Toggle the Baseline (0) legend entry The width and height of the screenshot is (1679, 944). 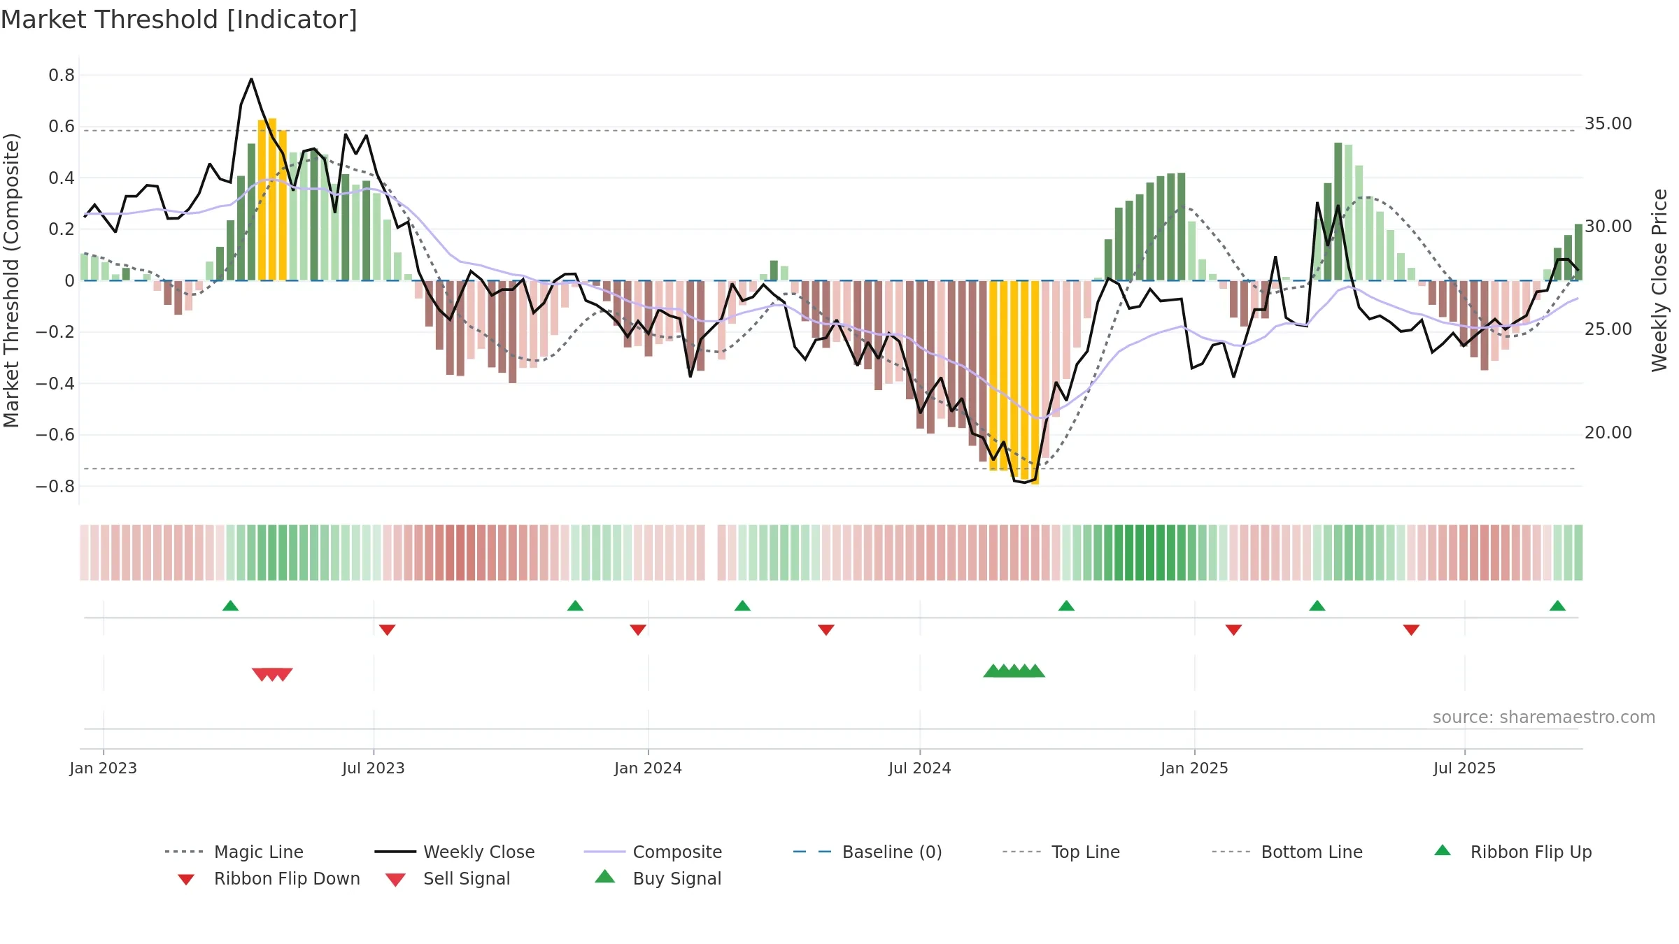tap(867, 852)
